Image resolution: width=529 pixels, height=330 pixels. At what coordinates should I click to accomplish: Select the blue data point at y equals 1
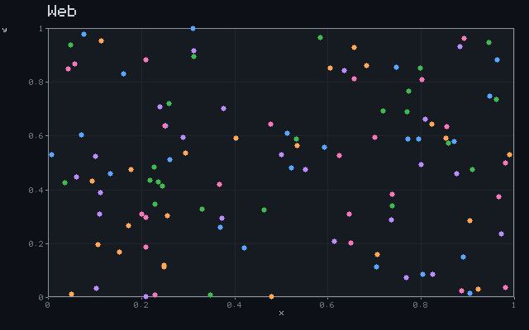[x=193, y=29]
